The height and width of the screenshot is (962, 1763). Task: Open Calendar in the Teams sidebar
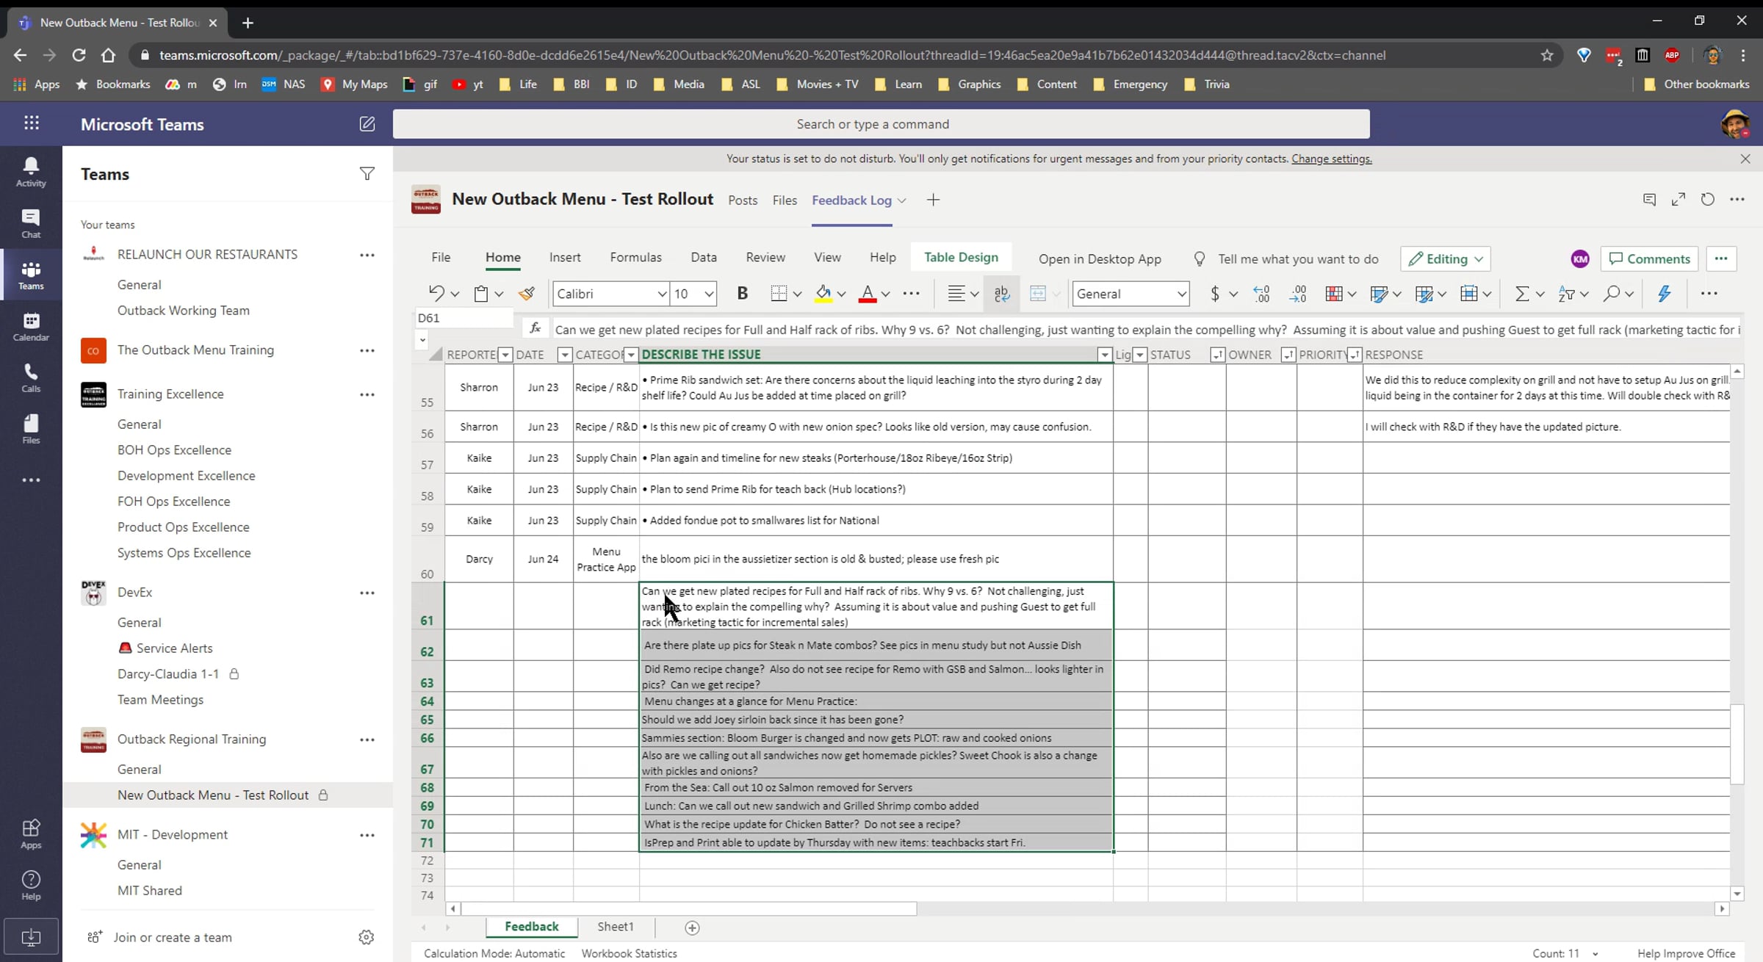point(31,326)
